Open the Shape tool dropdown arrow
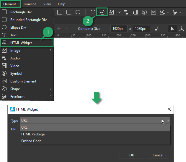The width and height of the screenshot is (186, 162). click(168, 12)
